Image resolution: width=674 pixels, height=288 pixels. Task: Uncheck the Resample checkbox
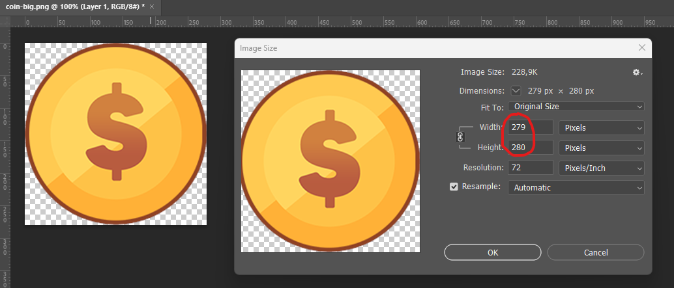pos(454,187)
